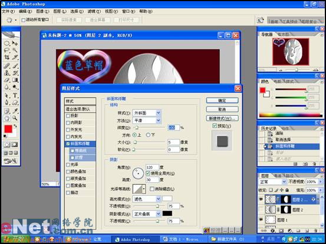Toggle 使用全局光 (Use Global Light) checkbox

pos(148,173)
